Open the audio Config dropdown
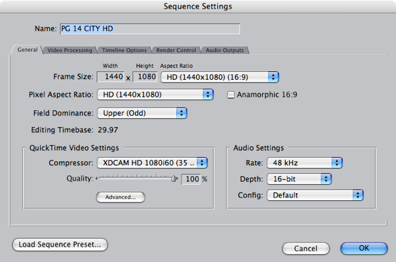This screenshot has width=396, height=262. [x=315, y=195]
